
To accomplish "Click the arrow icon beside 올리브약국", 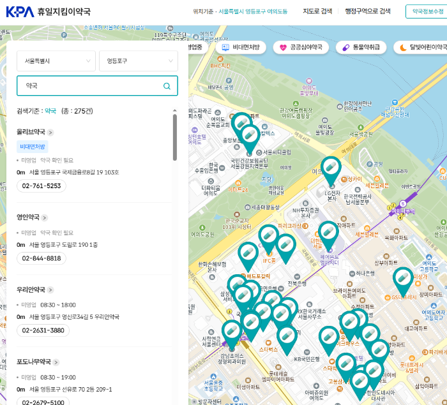I will click(x=50, y=133).
